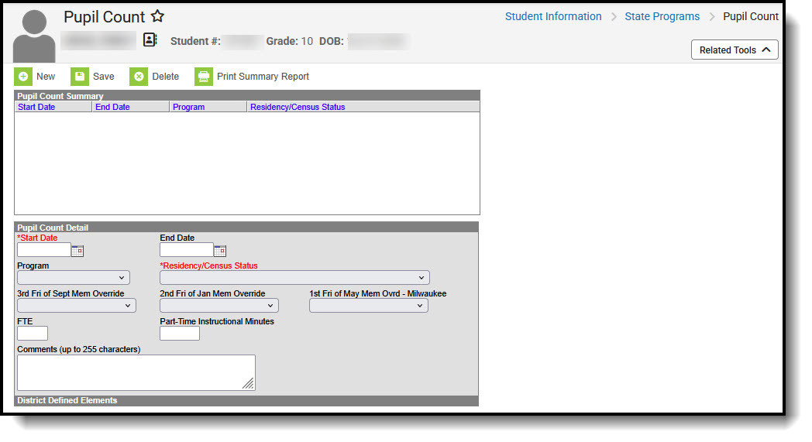Go to State Programs breadcrumb
This screenshot has width=812, height=442.
(x=662, y=16)
